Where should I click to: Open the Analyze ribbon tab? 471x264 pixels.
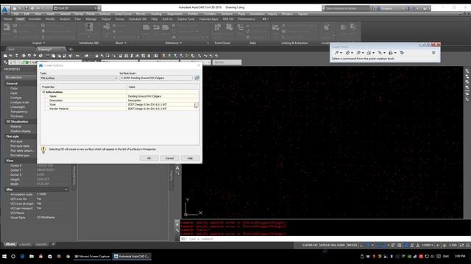tap(65, 19)
